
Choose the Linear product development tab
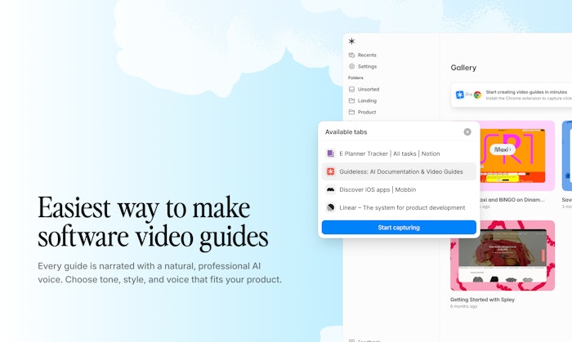(399, 207)
